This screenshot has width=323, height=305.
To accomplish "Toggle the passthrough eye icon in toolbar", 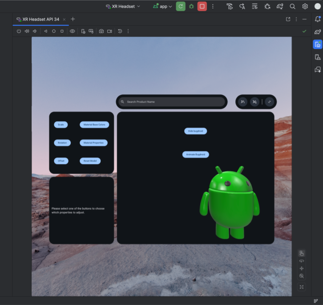I will 72,31.
